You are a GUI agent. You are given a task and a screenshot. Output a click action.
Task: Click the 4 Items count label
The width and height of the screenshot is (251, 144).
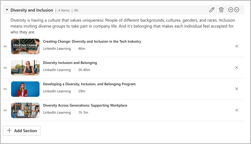(64, 10)
